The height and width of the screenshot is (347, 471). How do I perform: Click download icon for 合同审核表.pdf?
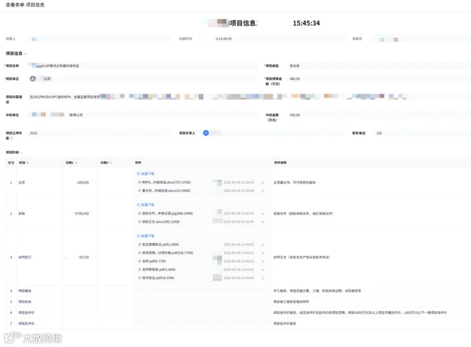263,270
